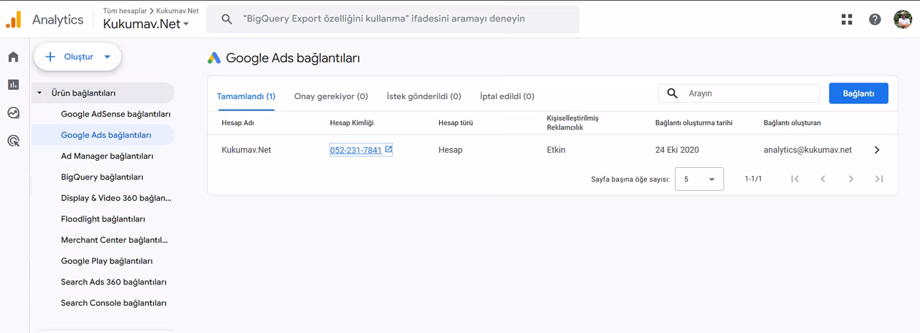Open the help question mark icon

[x=875, y=19]
